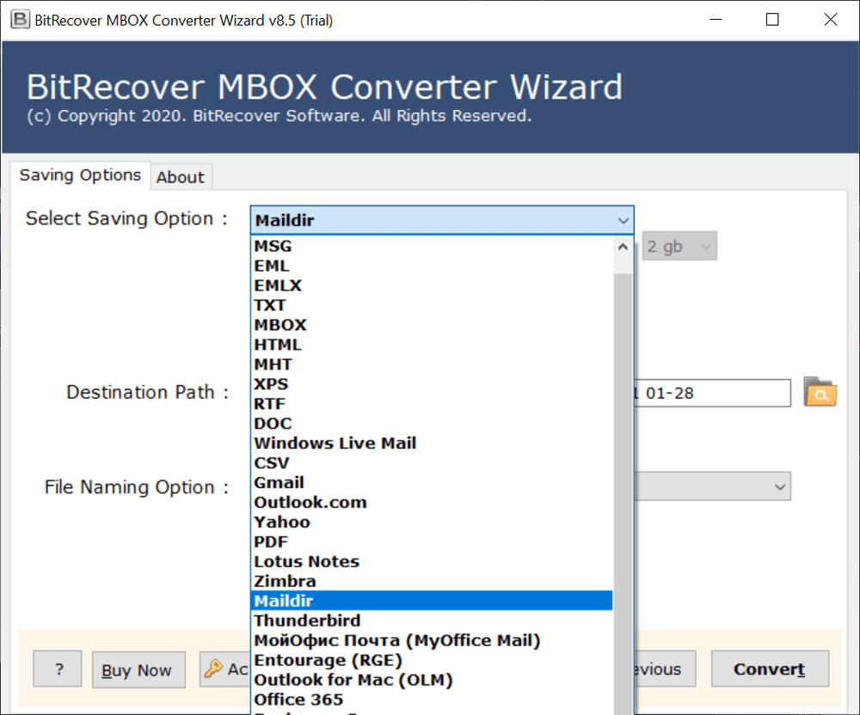860x715 pixels.
Task: Select RTF in the dropdown list
Action: pyautogui.click(x=432, y=404)
